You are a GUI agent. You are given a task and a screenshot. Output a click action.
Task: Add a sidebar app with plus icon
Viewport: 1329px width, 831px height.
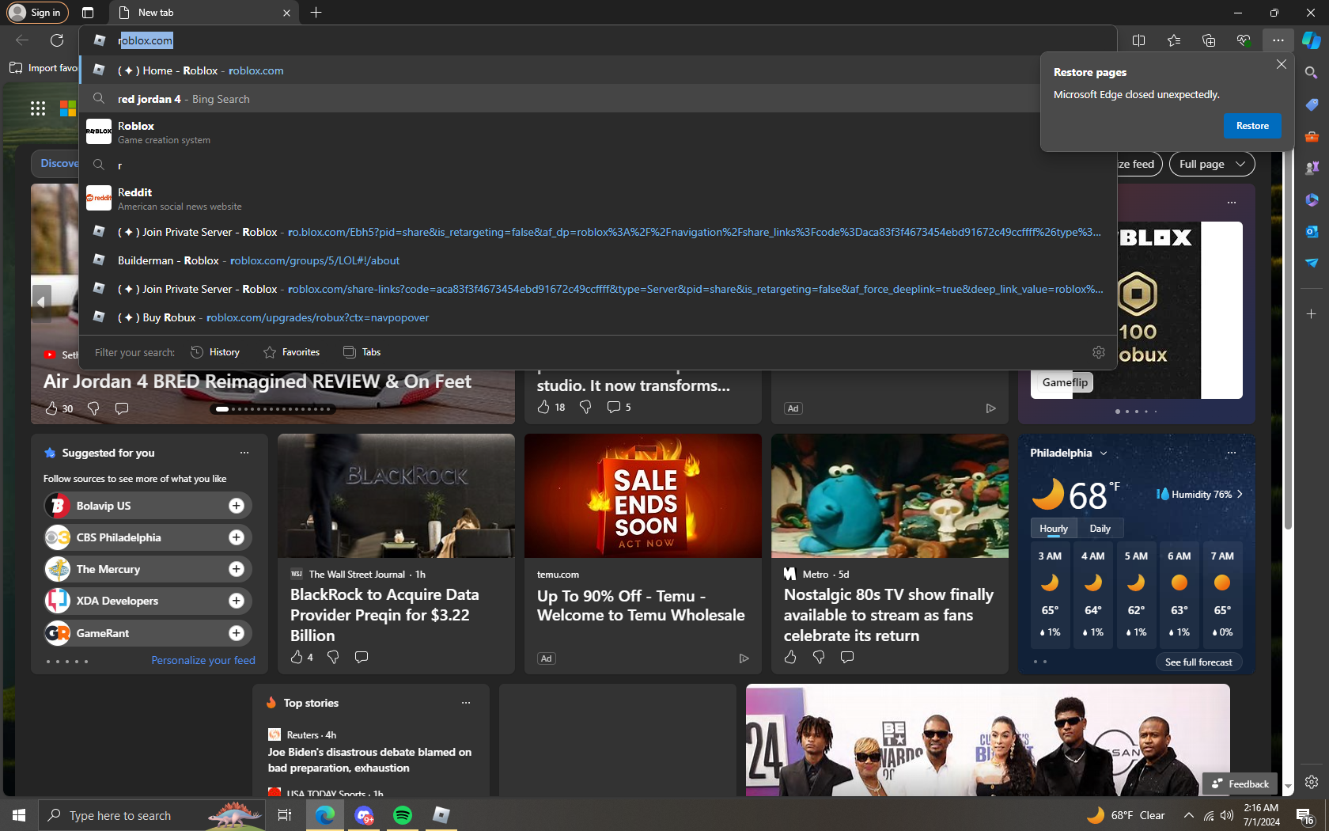coord(1311,314)
